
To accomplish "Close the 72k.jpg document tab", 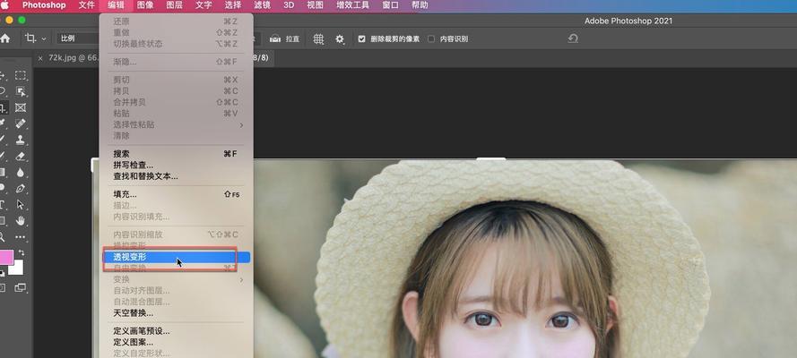I will [40, 58].
